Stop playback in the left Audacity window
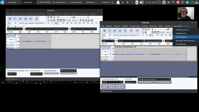The width and height of the screenshot is (199, 112). point(20,19)
